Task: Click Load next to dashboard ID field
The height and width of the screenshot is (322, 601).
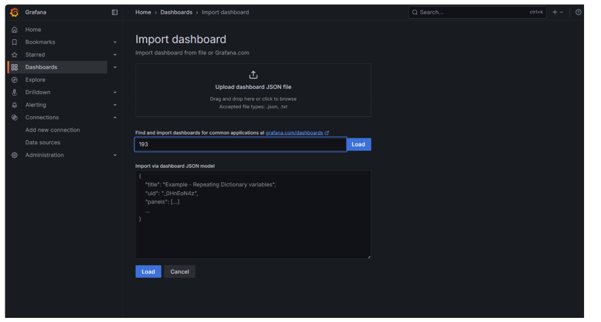Action: 358,144
